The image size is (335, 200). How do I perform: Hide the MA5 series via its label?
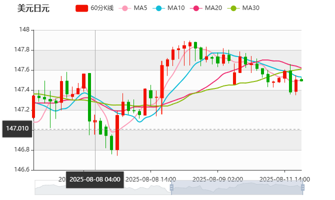click(x=140, y=8)
